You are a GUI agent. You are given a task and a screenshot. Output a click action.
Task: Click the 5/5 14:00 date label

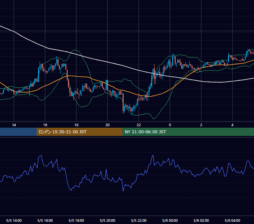pos(14,220)
